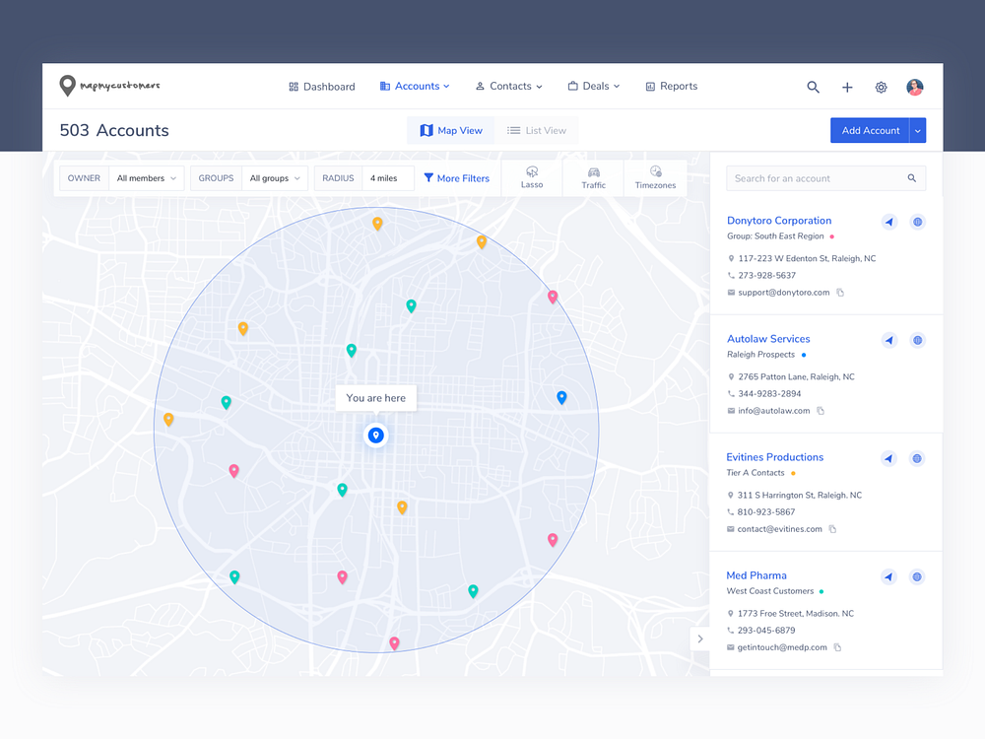Screen dimensions: 985x739
Task: Switch to List View
Action: point(537,130)
